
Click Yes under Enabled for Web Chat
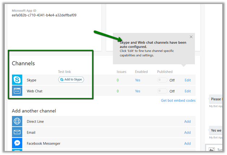(138, 91)
